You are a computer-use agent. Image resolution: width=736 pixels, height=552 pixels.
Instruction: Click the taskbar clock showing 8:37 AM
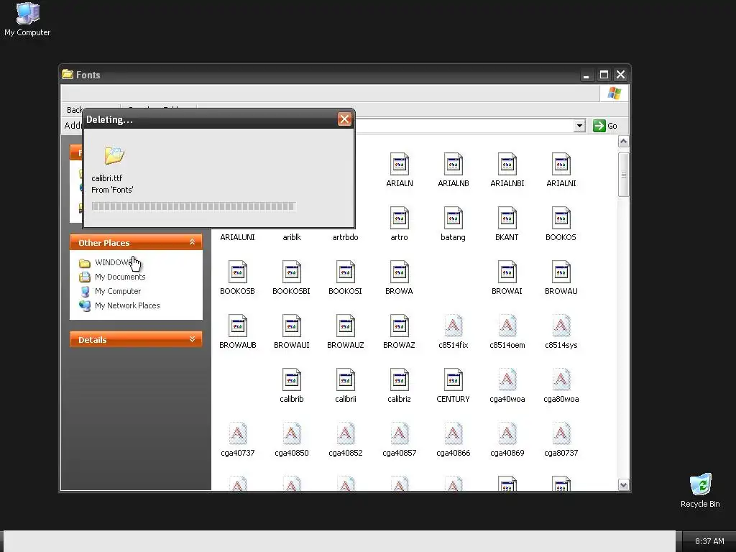pos(709,541)
